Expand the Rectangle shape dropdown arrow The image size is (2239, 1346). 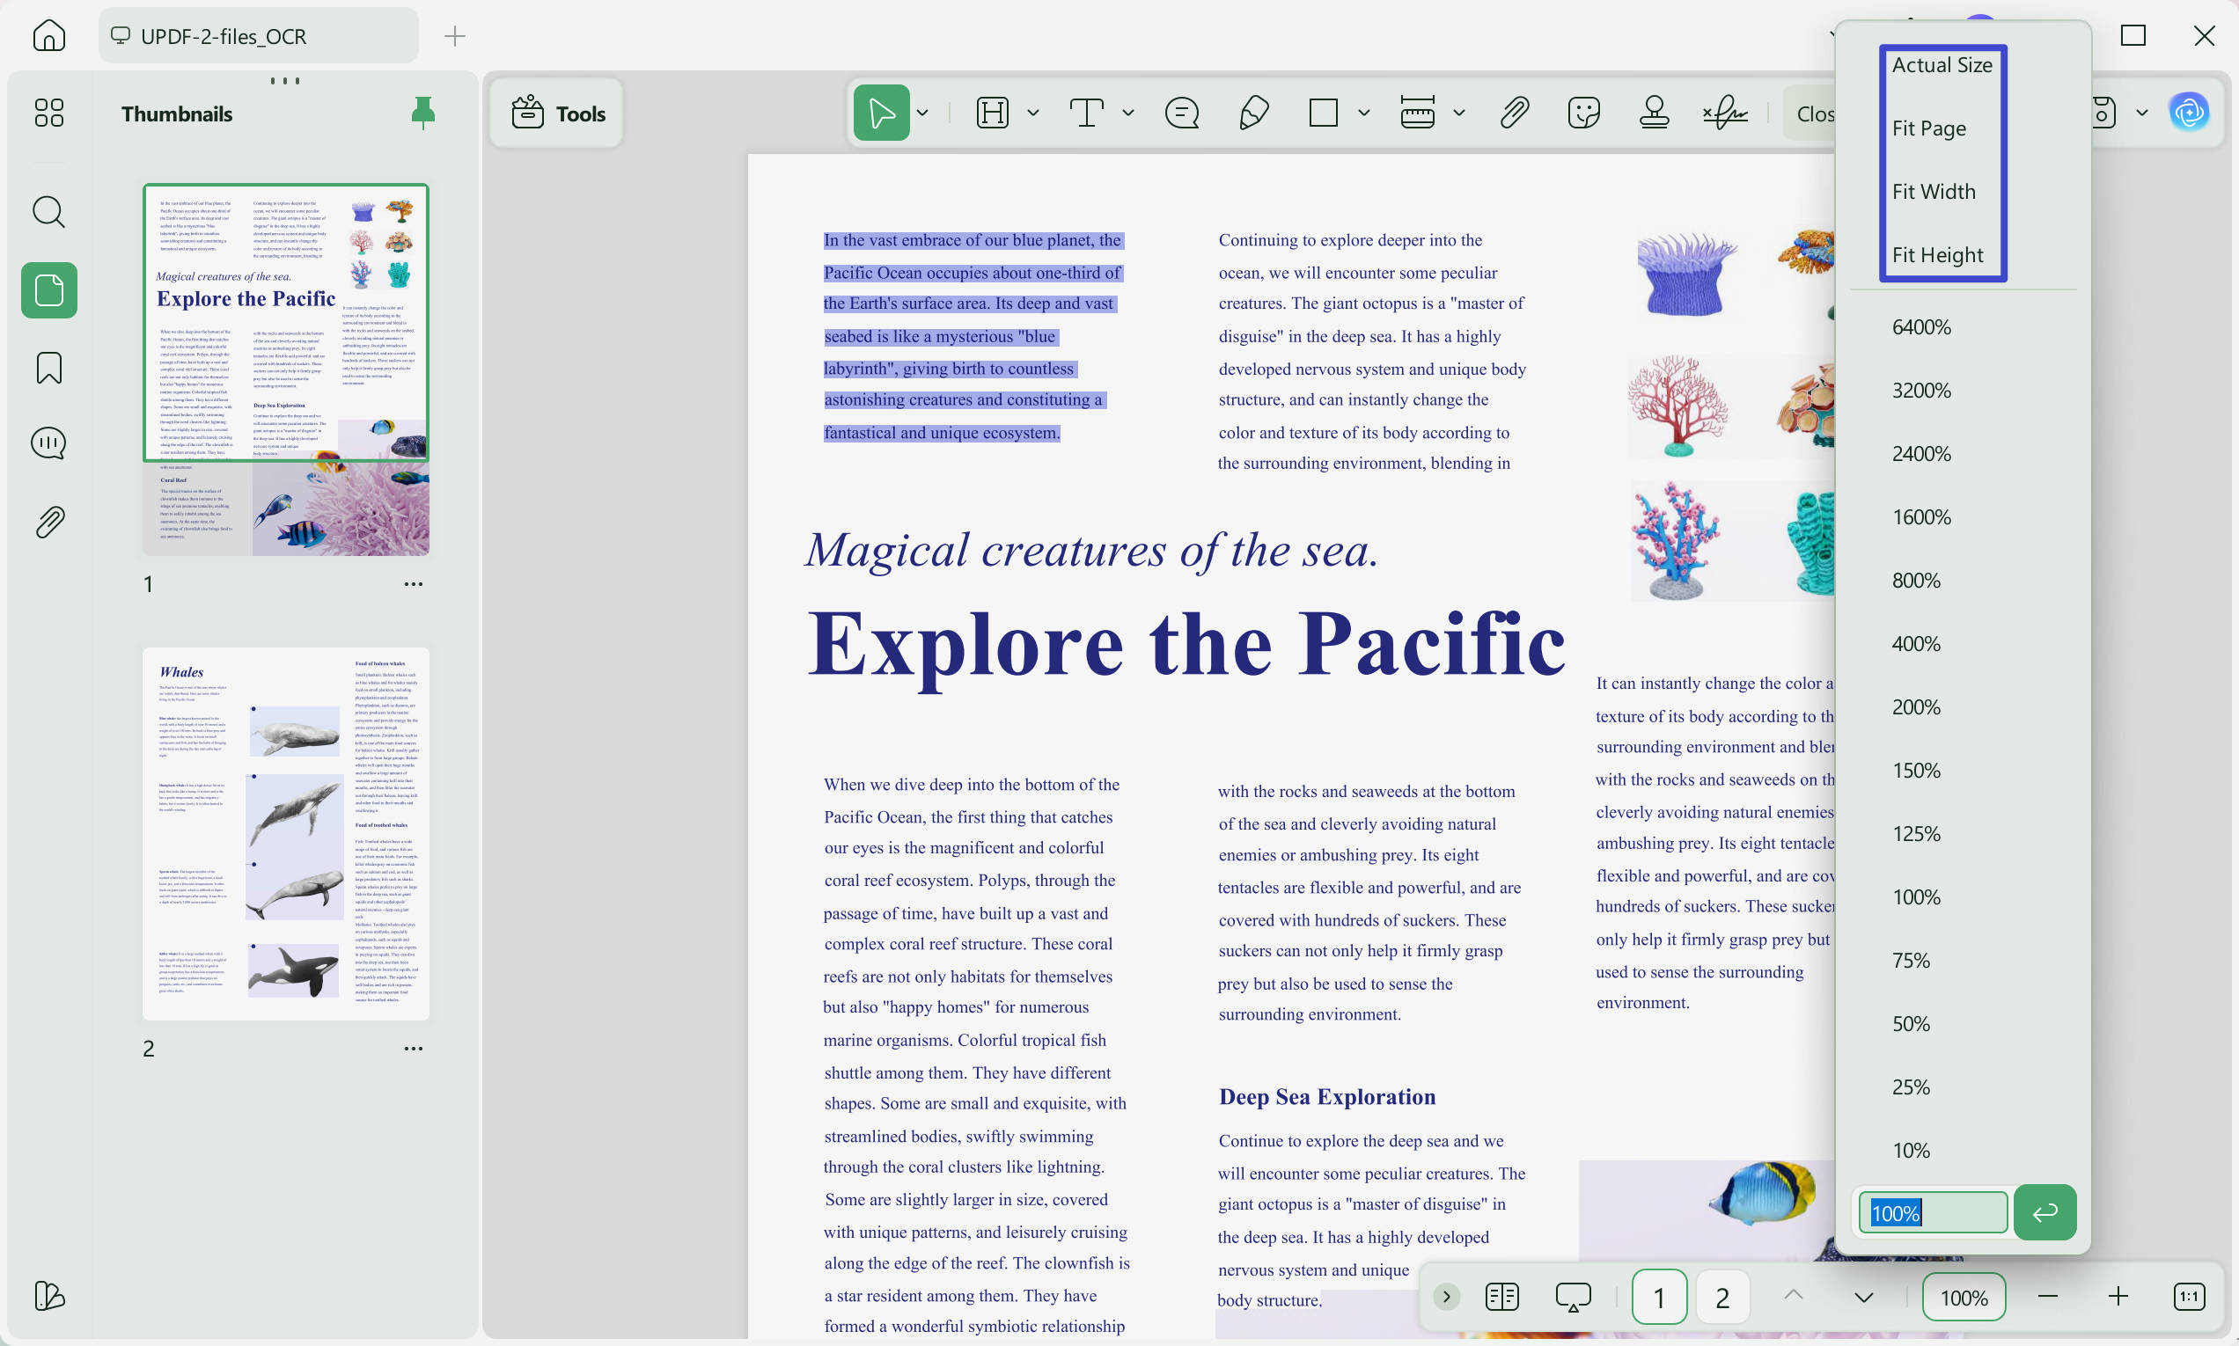pyautogui.click(x=1363, y=113)
